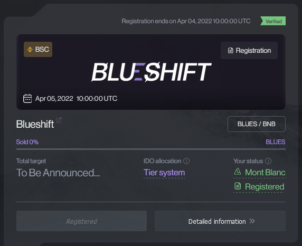Click the calendar icon beside Apr 05 date
Image resolution: width=302 pixels, height=246 pixels.
(27, 98)
